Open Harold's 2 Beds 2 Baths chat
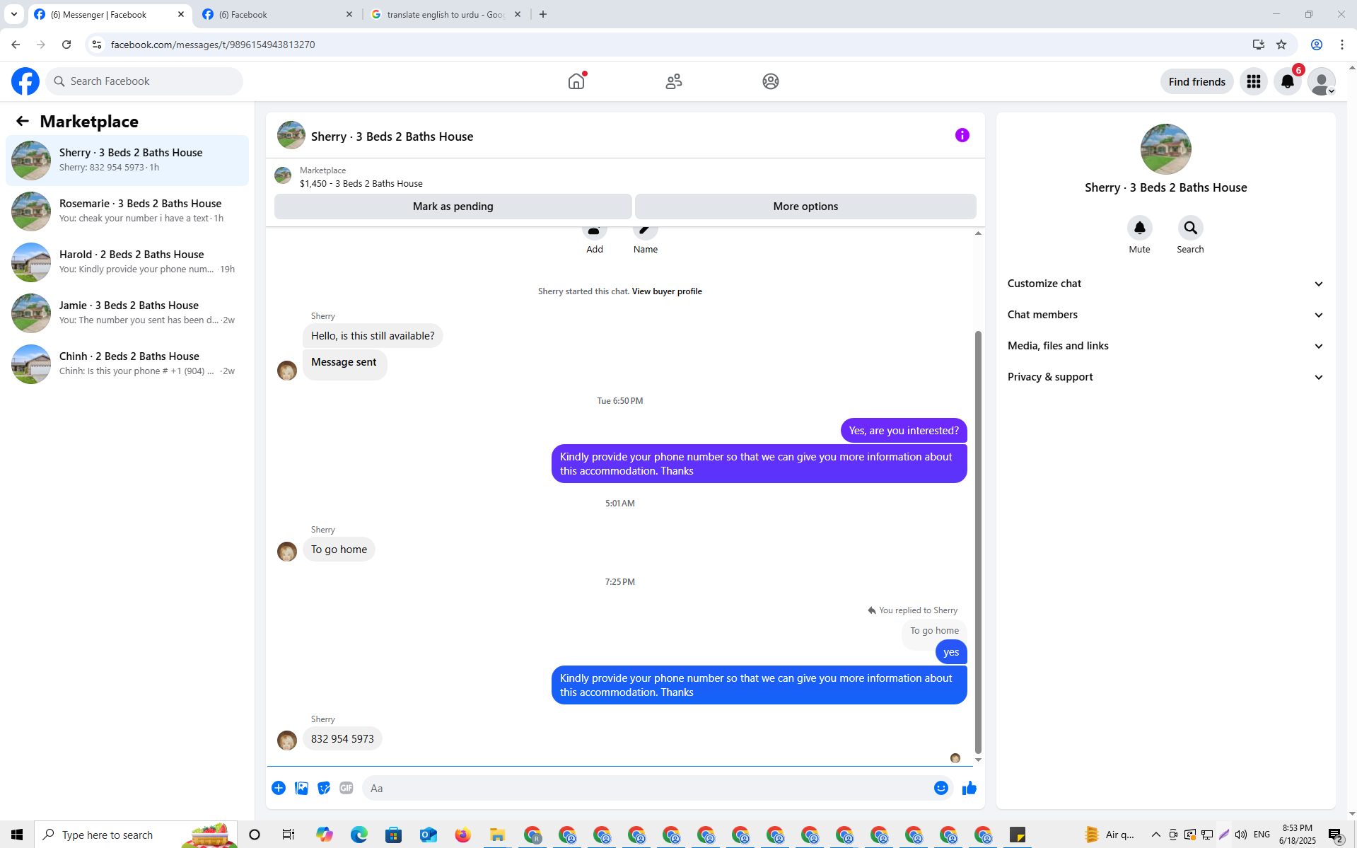The width and height of the screenshot is (1357, 848). coord(127,262)
